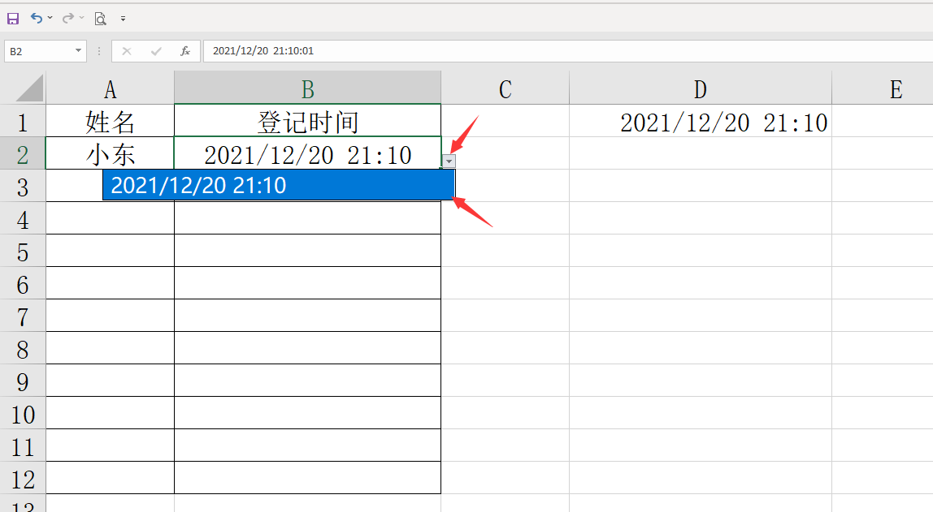Click formula bar with 2021/12/20 21:10:01

(x=568, y=51)
